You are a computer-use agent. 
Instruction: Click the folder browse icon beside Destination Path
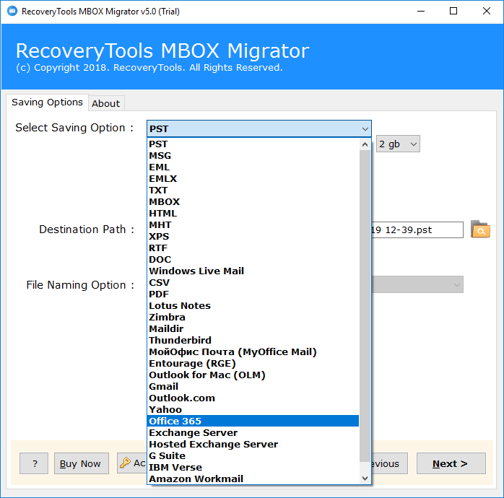[480, 230]
